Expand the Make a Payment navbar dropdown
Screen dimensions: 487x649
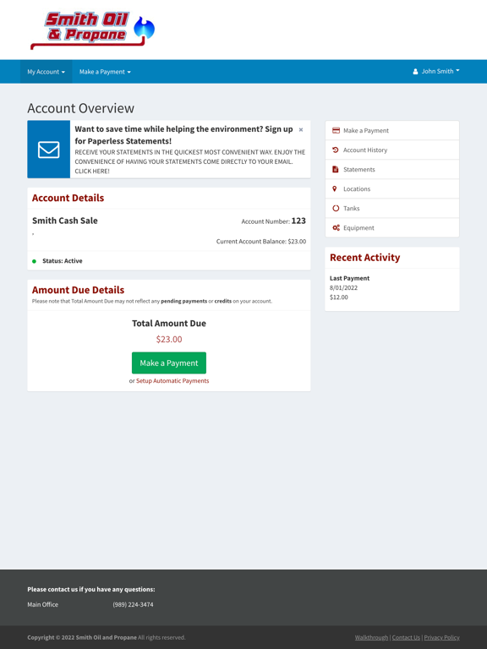(x=105, y=72)
